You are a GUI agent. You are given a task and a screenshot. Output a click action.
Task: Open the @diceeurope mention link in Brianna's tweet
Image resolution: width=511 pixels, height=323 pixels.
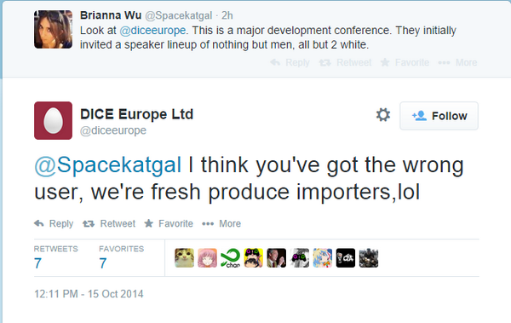pos(152,31)
